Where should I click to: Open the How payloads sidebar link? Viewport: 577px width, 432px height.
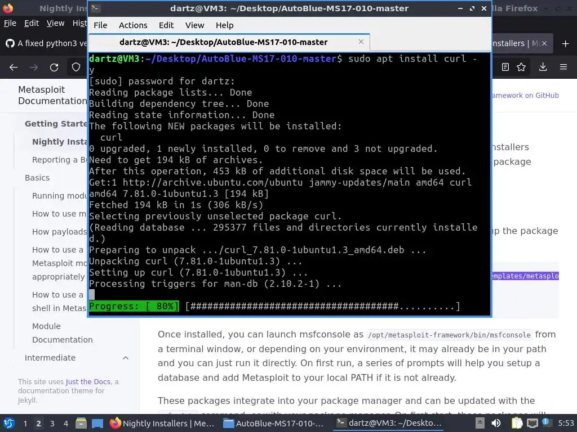tap(60, 232)
